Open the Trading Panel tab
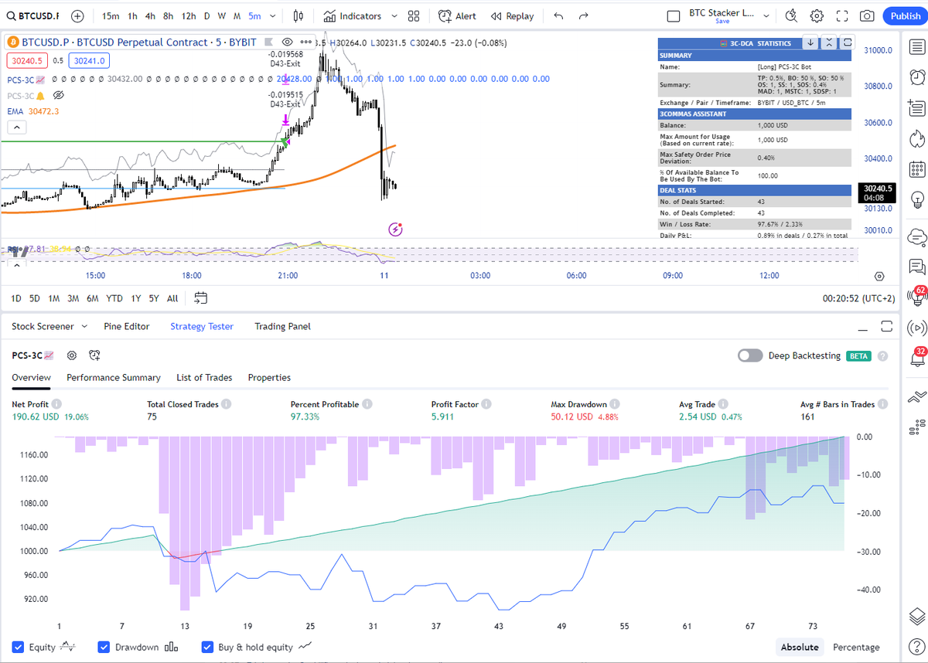The image size is (928, 663). (282, 326)
